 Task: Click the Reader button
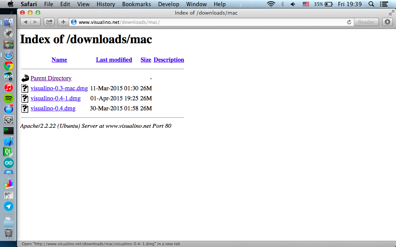[x=366, y=22]
